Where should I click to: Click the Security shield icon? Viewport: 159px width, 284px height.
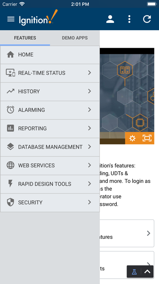click(x=11, y=202)
